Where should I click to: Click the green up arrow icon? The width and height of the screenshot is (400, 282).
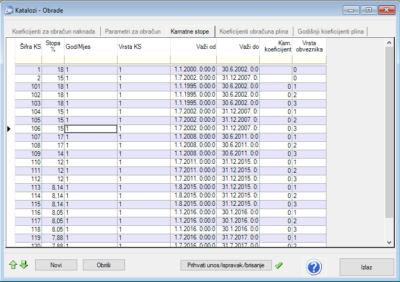pyautogui.click(x=13, y=265)
